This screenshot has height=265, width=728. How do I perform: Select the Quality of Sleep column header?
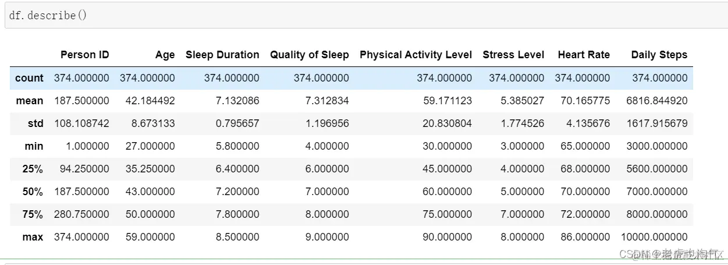[309, 55]
